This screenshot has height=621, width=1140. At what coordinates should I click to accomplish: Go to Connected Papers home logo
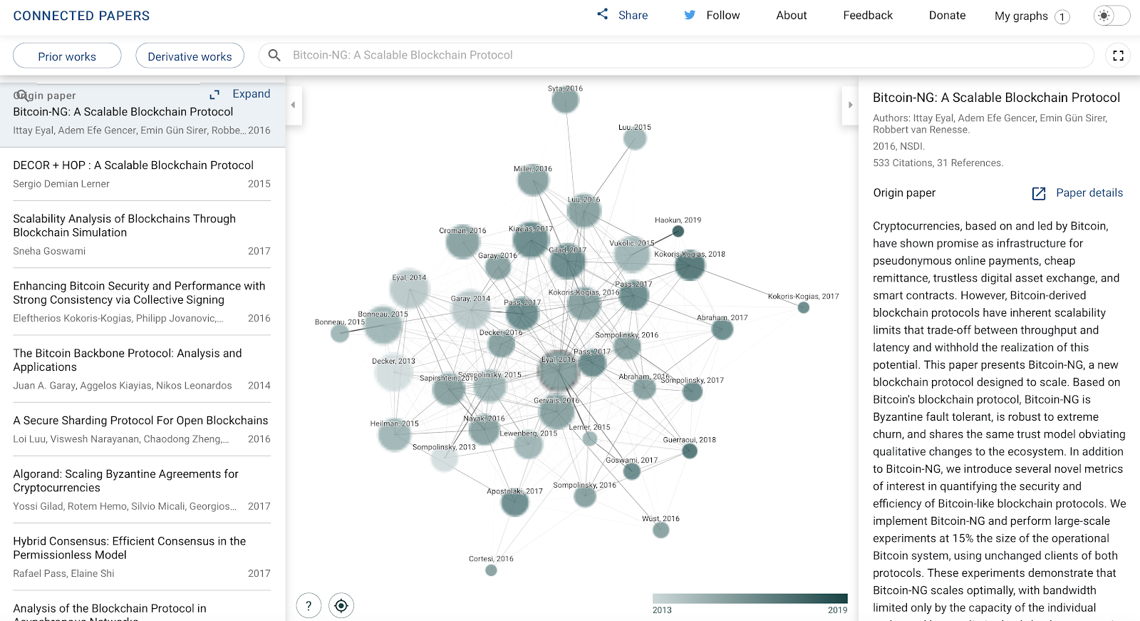click(81, 16)
